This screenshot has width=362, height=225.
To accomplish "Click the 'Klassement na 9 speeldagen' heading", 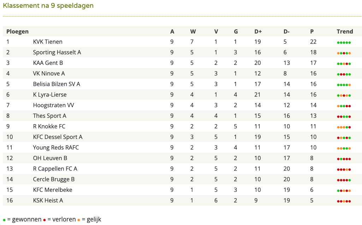I will coord(48,6).
